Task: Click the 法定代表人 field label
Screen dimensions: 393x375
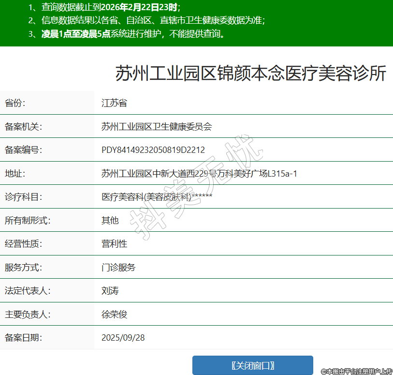Action: [x=28, y=291]
